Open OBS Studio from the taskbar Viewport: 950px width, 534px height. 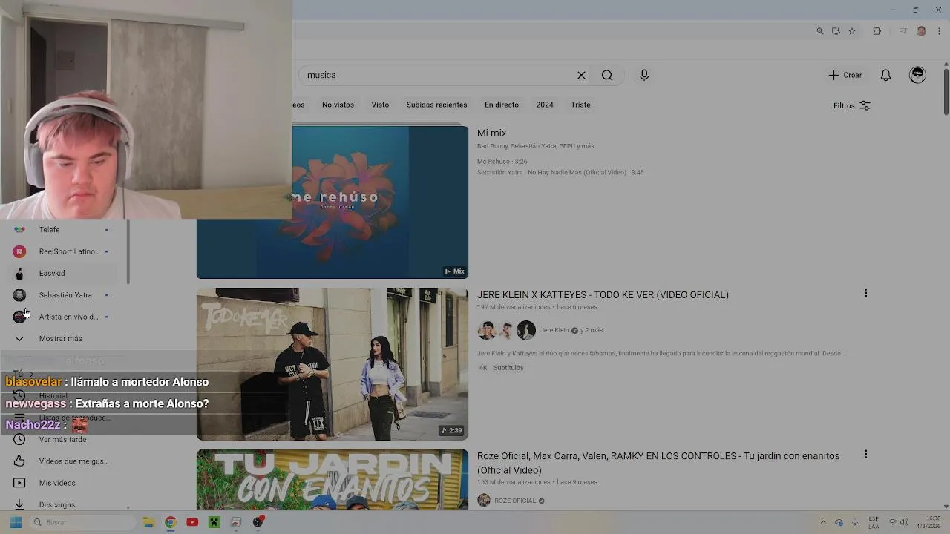[x=258, y=523]
